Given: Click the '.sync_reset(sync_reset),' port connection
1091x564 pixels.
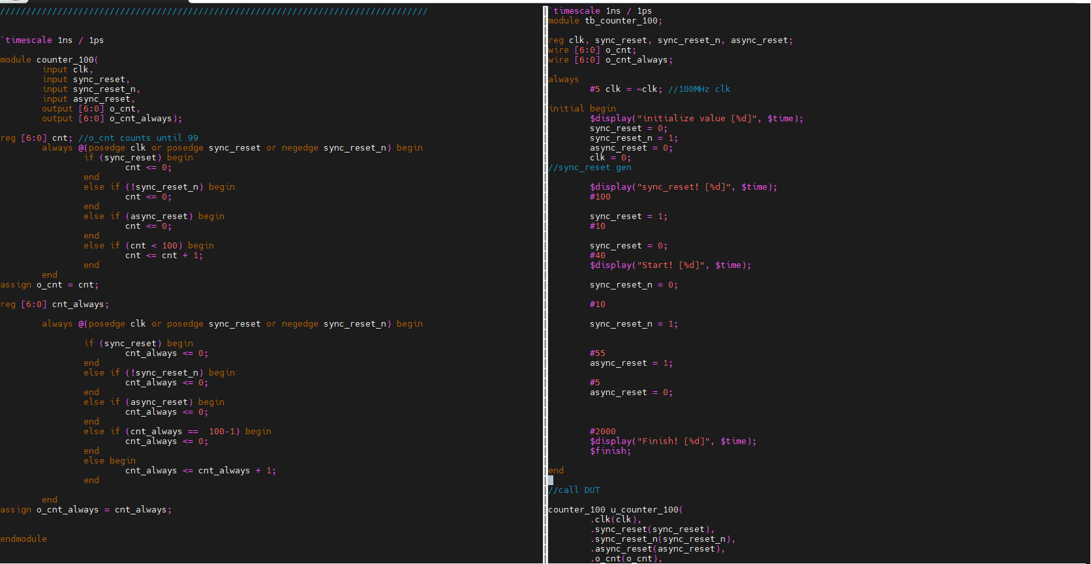Looking at the screenshot, I should tap(653, 529).
